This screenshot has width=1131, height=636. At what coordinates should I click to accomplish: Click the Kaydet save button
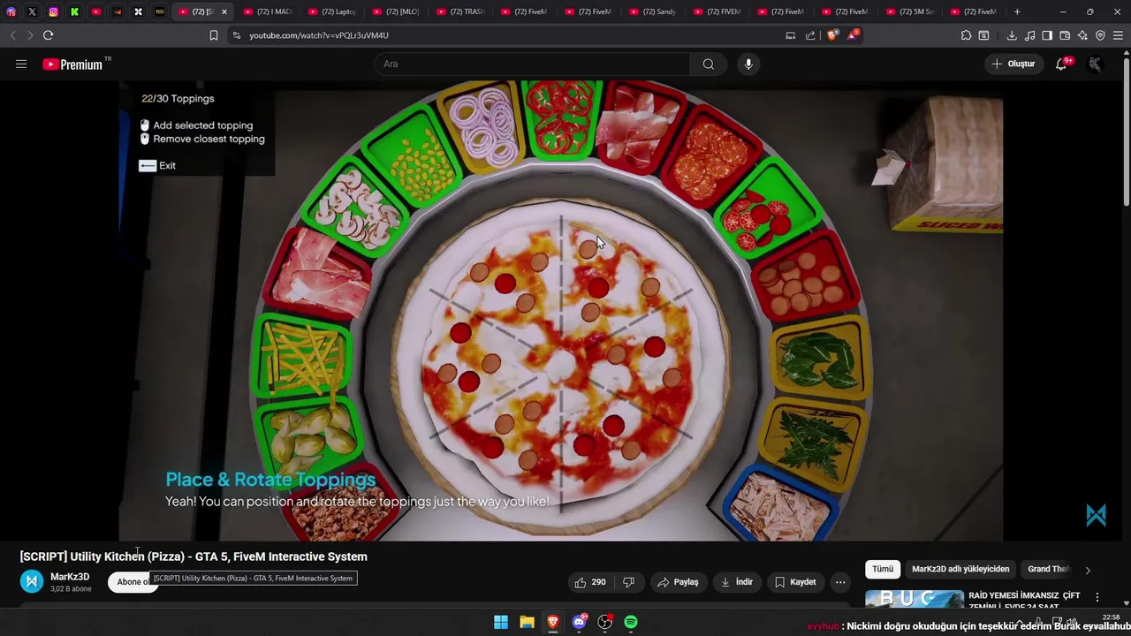pos(795,582)
